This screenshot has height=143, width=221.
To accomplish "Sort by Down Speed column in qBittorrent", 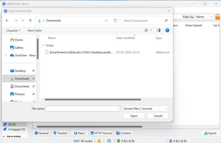I will 193,25.
